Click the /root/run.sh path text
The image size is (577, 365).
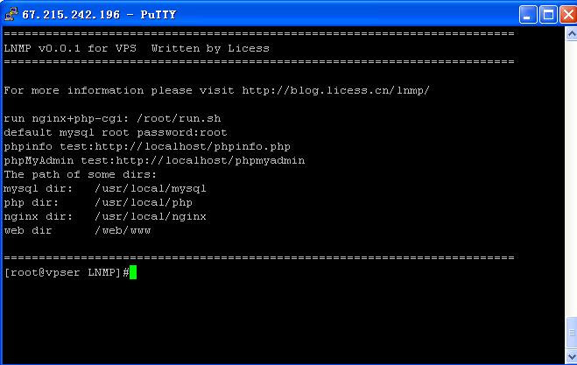click(179, 118)
